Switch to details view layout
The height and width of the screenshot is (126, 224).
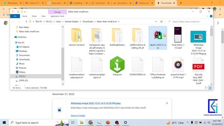point(206,88)
